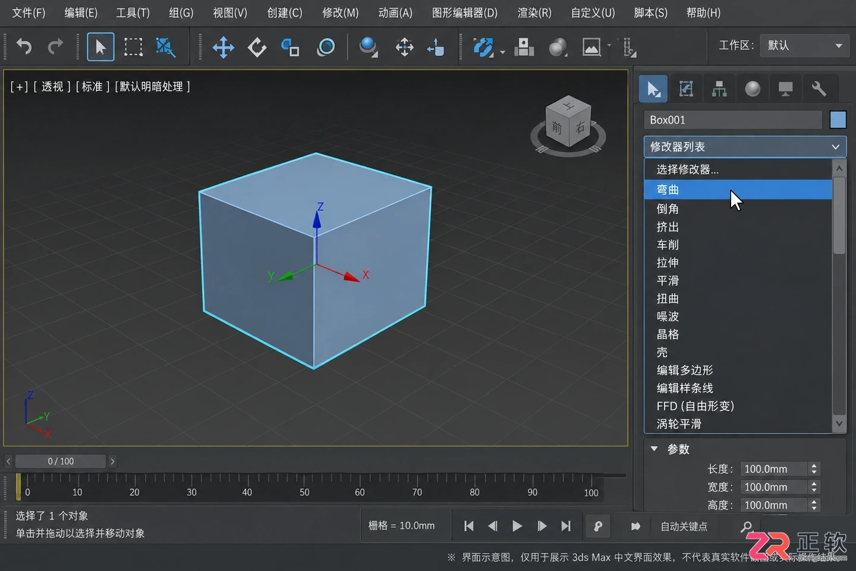Open the 编辑(E) menu
This screenshot has height=571, width=856.
click(x=81, y=12)
